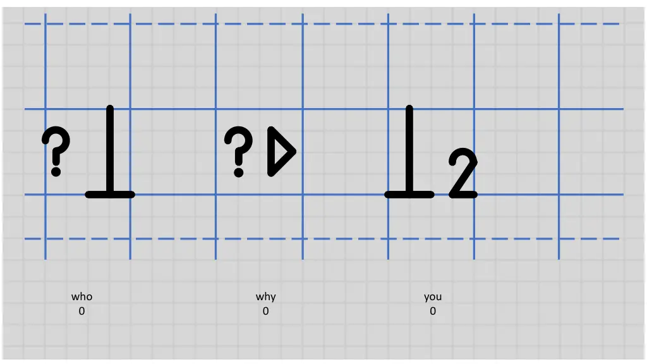
Task: Select the 0 counter under "you"
Action: 433,311
